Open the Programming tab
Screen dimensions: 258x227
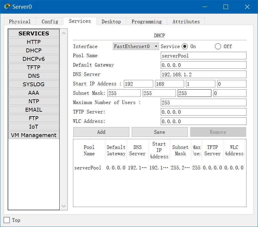147,21
